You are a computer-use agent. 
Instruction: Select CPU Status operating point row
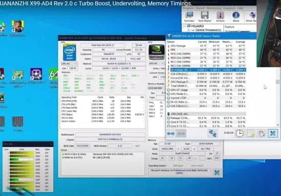(x=103, y=114)
